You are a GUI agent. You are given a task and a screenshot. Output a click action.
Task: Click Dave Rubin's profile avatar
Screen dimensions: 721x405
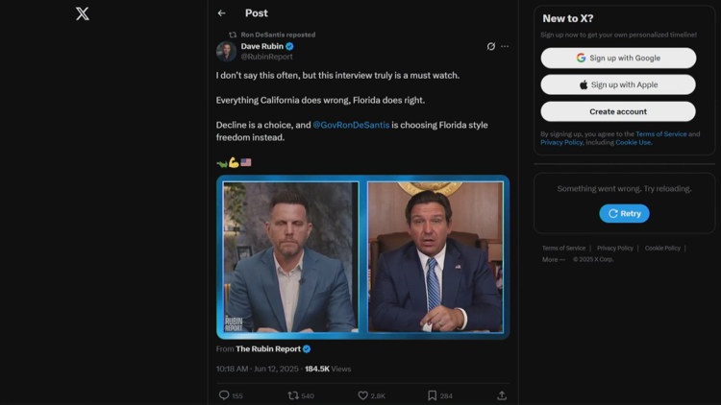(226, 51)
